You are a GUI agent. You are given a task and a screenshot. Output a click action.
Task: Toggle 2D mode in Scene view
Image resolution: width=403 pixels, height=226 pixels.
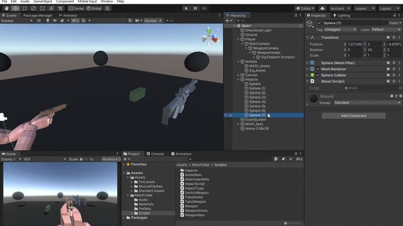point(39,21)
